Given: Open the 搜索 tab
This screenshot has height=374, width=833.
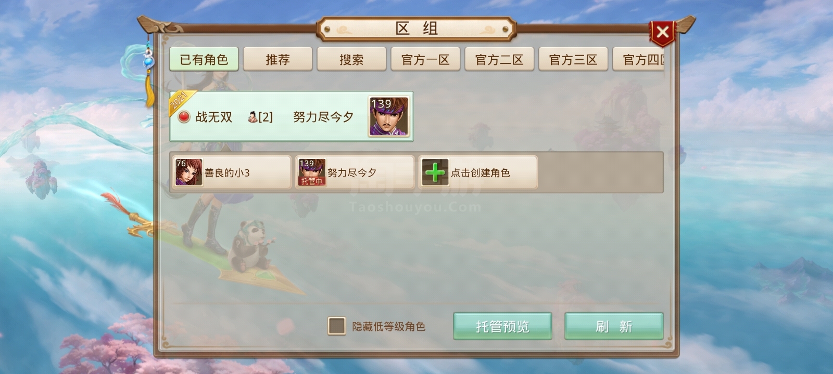Looking at the screenshot, I should [351, 59].
